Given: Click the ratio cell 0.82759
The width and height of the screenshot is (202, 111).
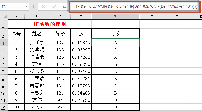Looking at the screenshot, I should point(81,100).
